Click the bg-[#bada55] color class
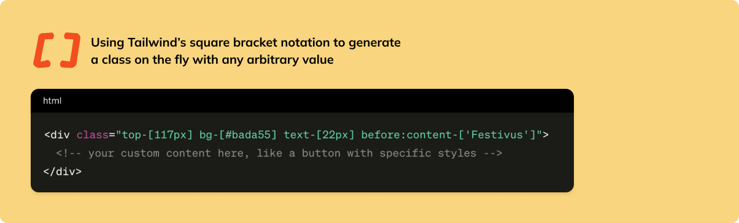The width and height of the screenshot is (739, 223). (x=239, y=134)
